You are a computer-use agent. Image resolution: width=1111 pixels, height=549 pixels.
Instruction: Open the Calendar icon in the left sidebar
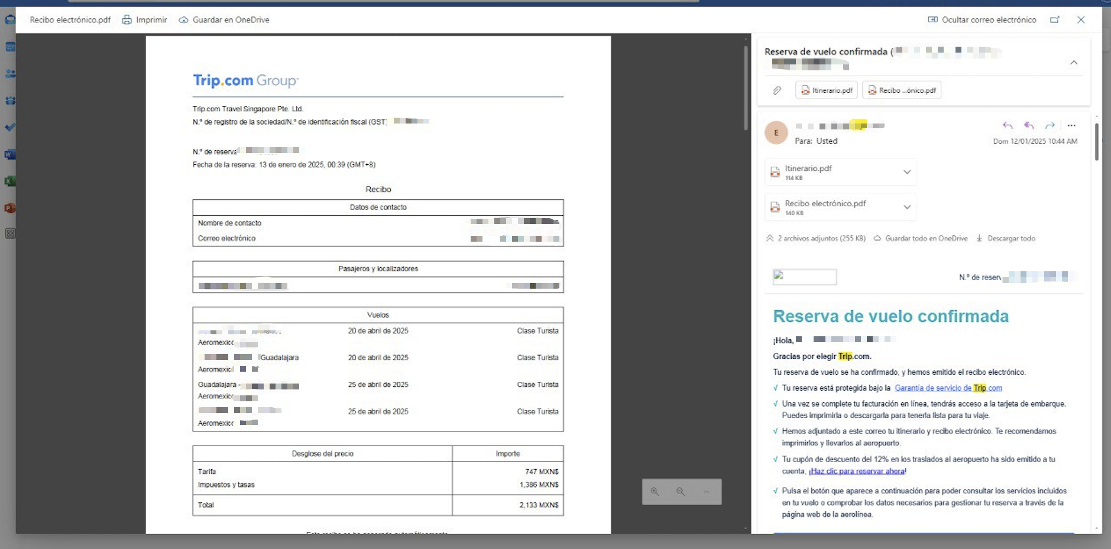tap(10, 47)
